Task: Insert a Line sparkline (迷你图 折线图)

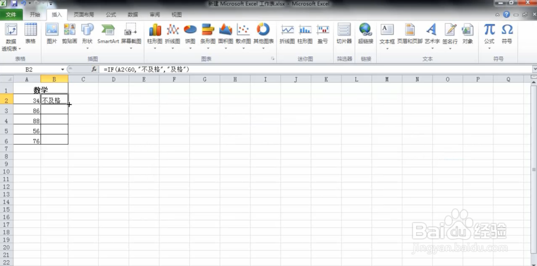Action: [287, 34]
